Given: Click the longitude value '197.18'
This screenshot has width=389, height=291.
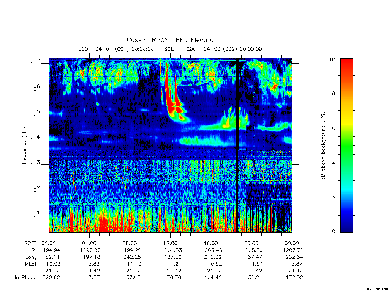Looking at the screenshot, I should coord(92,257).
